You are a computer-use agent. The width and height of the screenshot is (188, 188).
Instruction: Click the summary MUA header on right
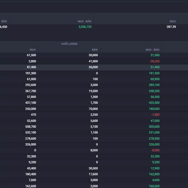(173, 21)
